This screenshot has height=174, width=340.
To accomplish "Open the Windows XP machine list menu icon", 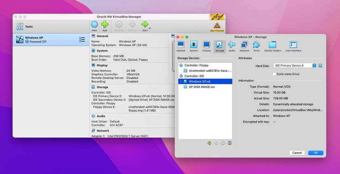I will 82,40.
